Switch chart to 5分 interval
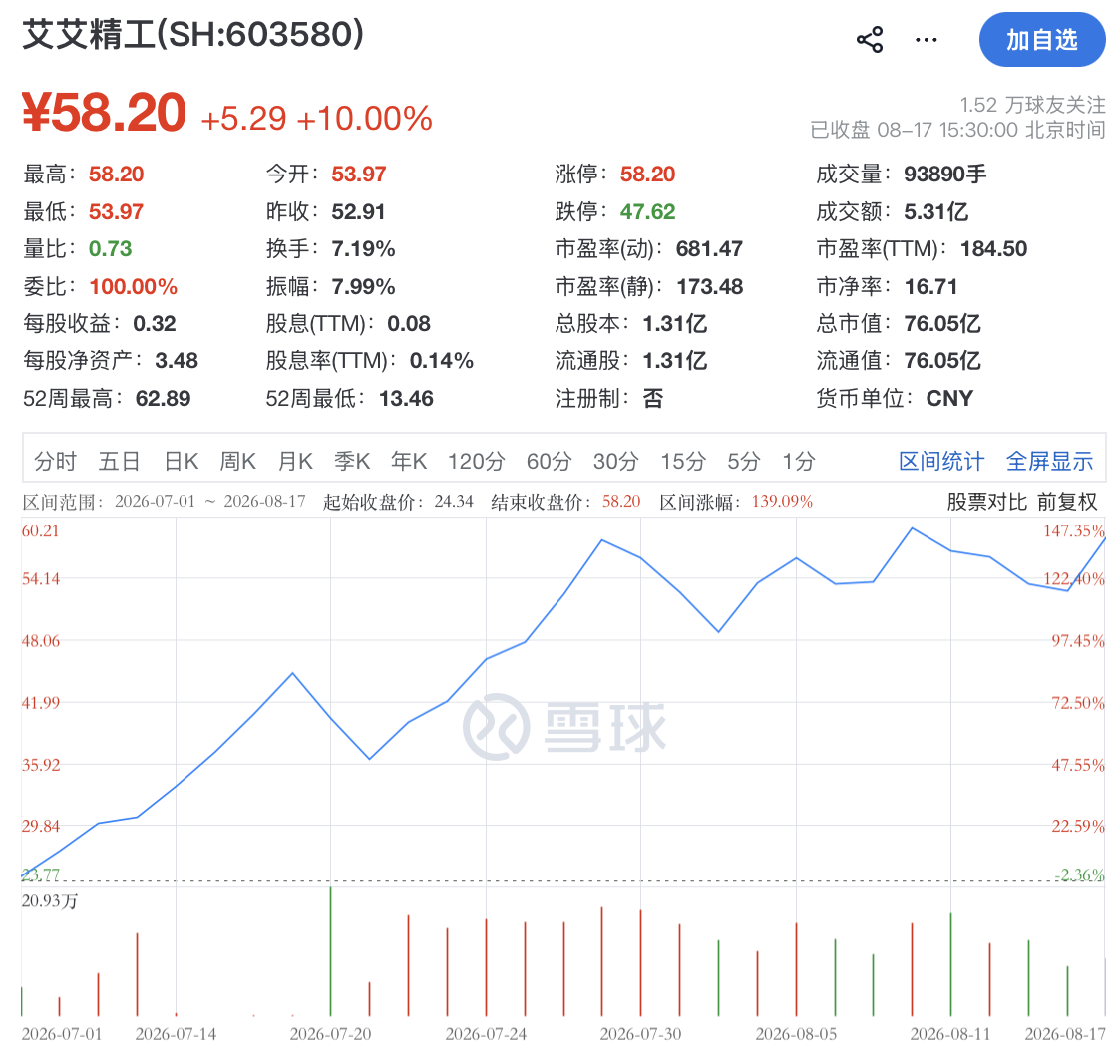Screen dimensions: 1113x1049 click(744, 462)
